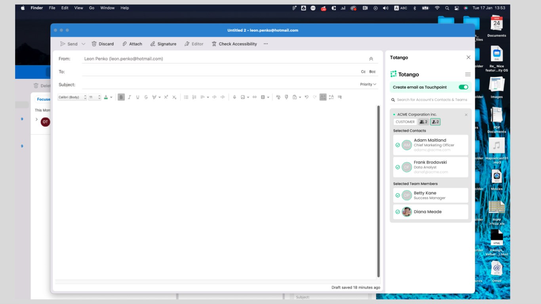
Task: Toggle bold formatting in the message toolbar
Action: point(121,97)
